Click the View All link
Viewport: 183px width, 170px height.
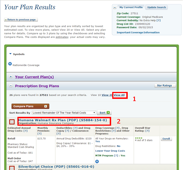coord(119,95)
